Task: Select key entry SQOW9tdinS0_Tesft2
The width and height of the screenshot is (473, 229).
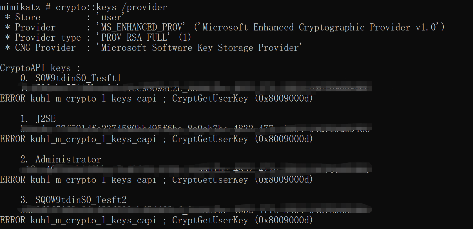Action: [81, 200]
